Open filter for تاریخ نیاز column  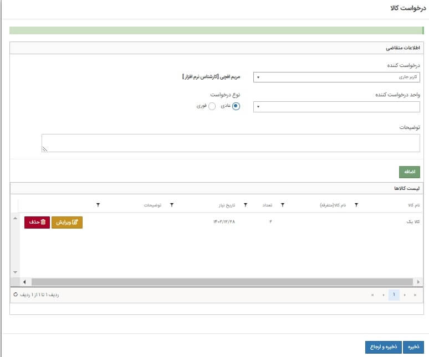pyautogui.click(x=171, y=205)
